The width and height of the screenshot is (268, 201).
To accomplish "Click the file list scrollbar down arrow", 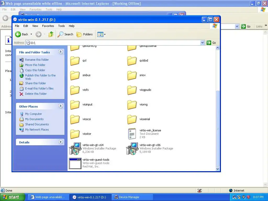I will pos(217,169).
